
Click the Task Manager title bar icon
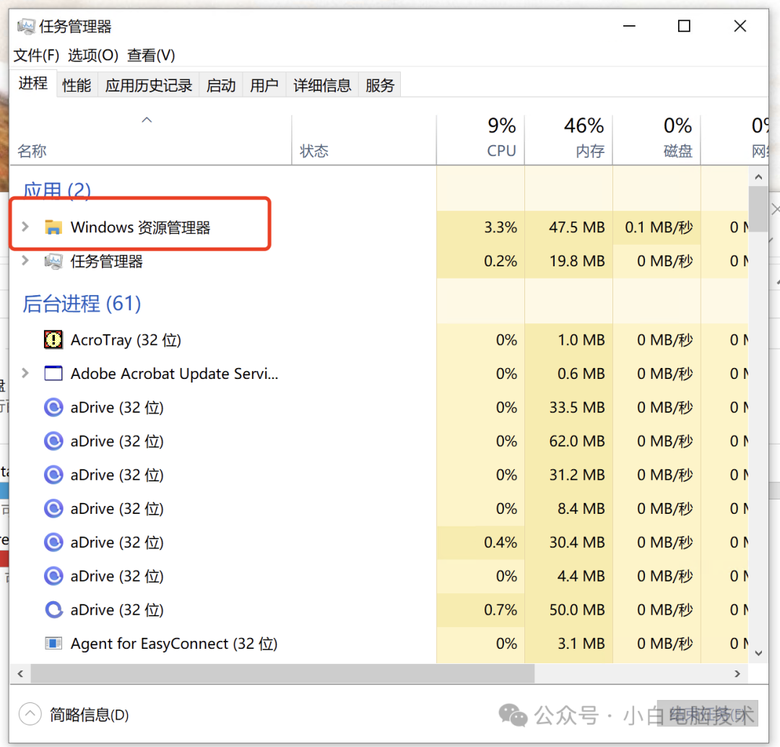tap(27, 26)
